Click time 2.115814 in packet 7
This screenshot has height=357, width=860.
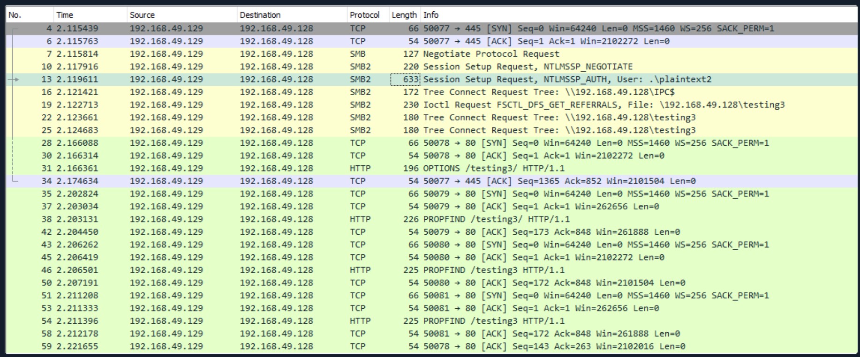coord(77,54)
